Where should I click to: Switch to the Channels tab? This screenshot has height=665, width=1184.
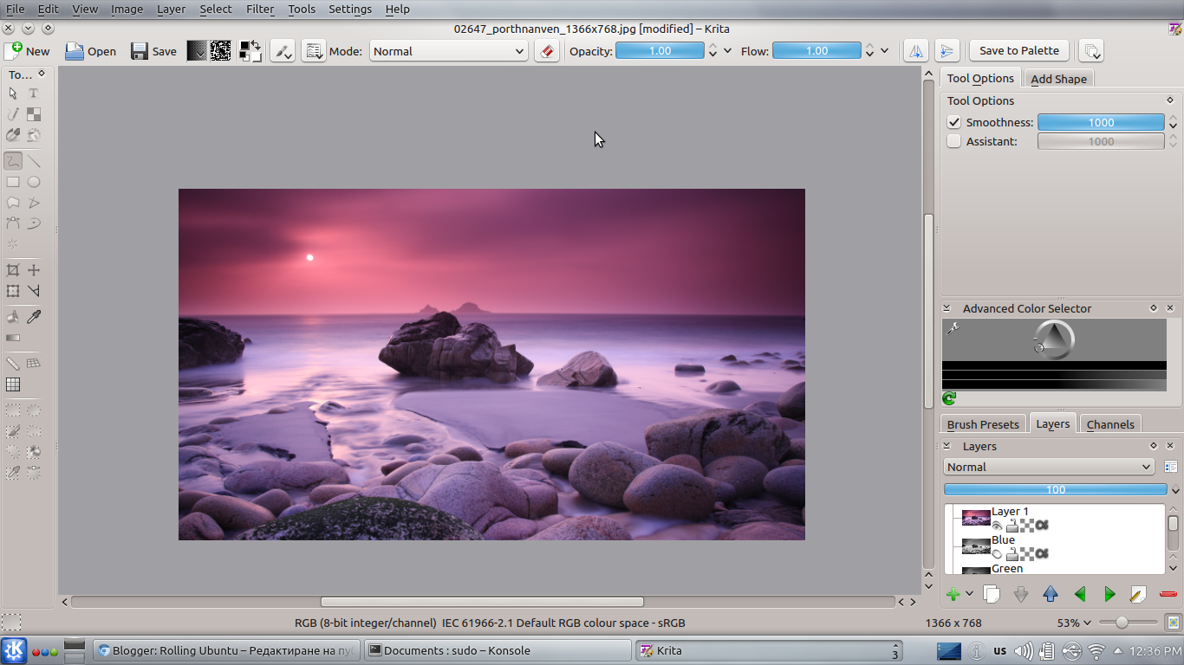point(1110,424)
